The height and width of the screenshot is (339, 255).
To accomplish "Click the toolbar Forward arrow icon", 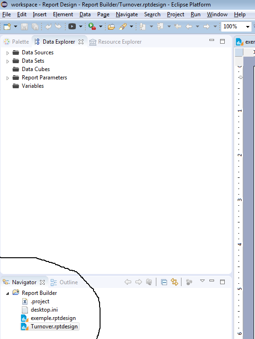I will [x=207, y=26].
